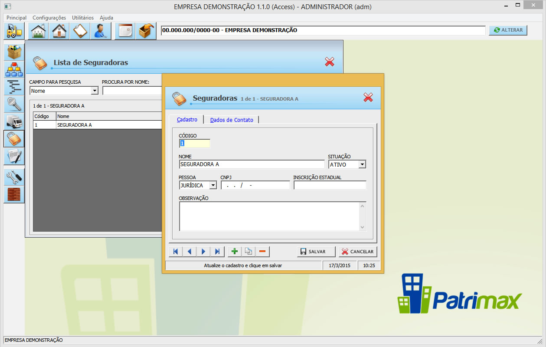Image resolution: width=546 pixels, height=347 pixels.
Task: Go to previous record arrow
Action: (x=190, y=252)
